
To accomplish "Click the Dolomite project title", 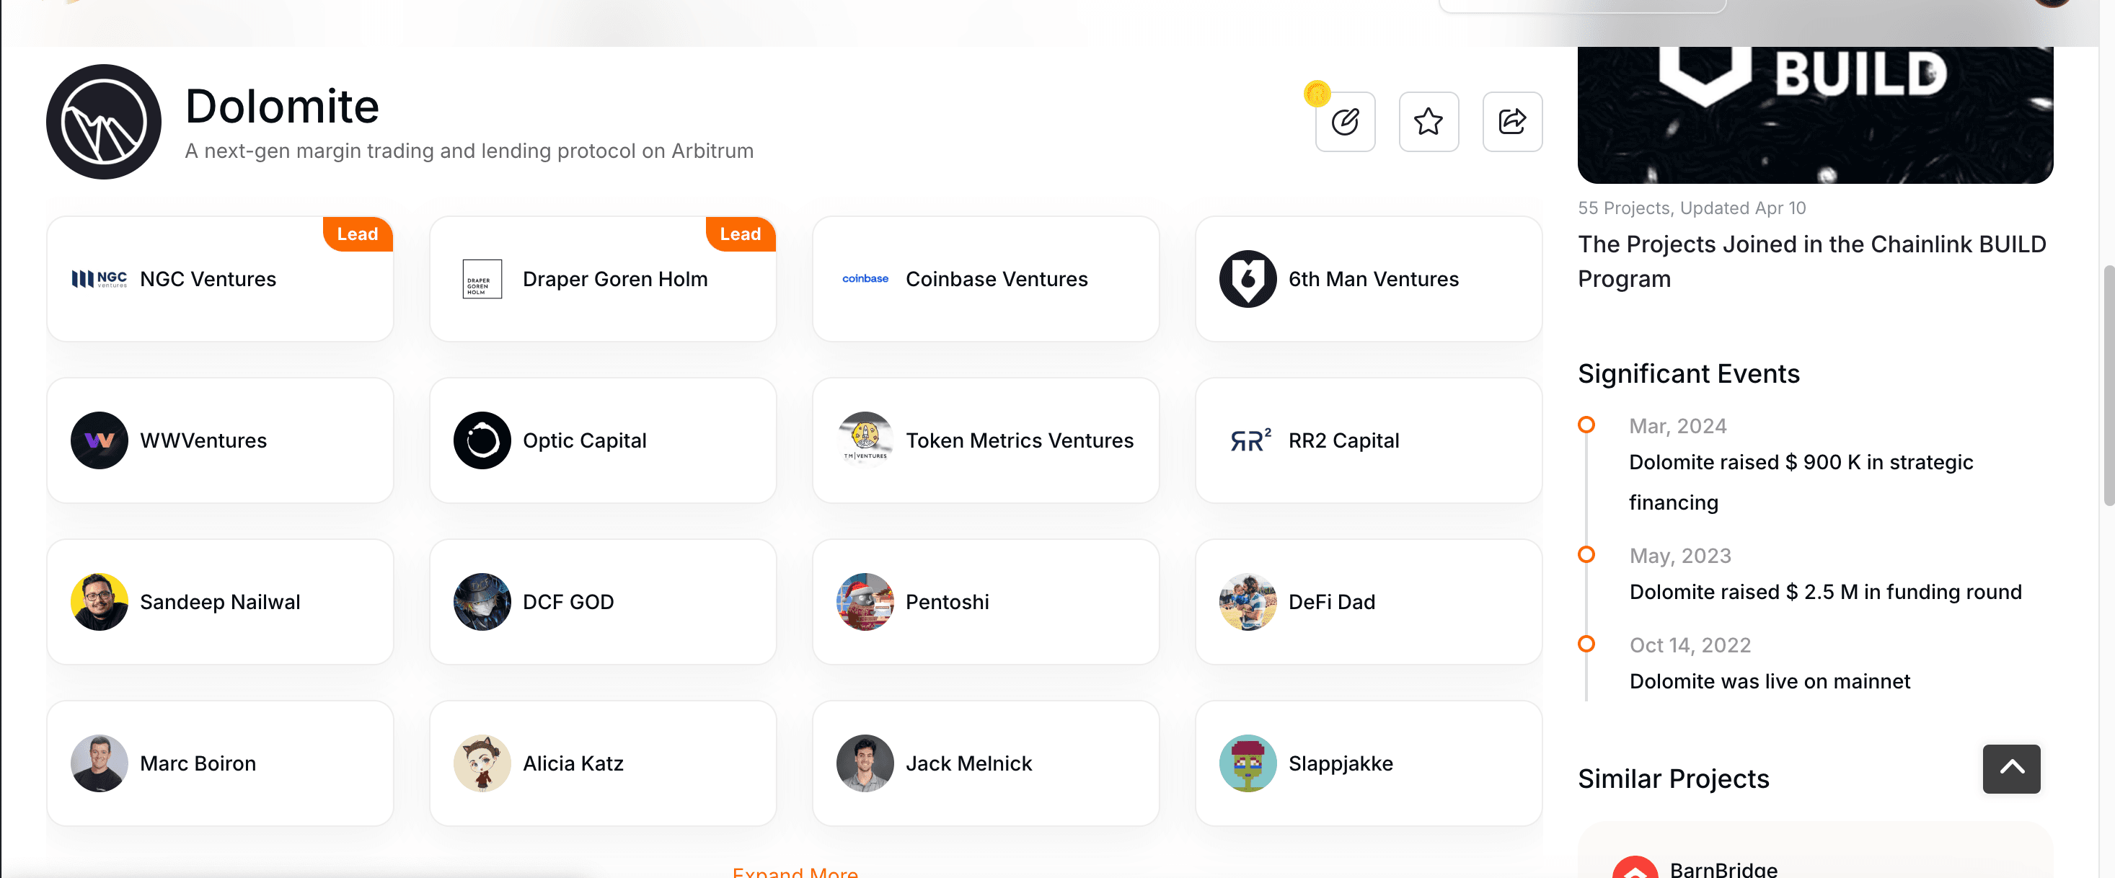I will 282,106.
